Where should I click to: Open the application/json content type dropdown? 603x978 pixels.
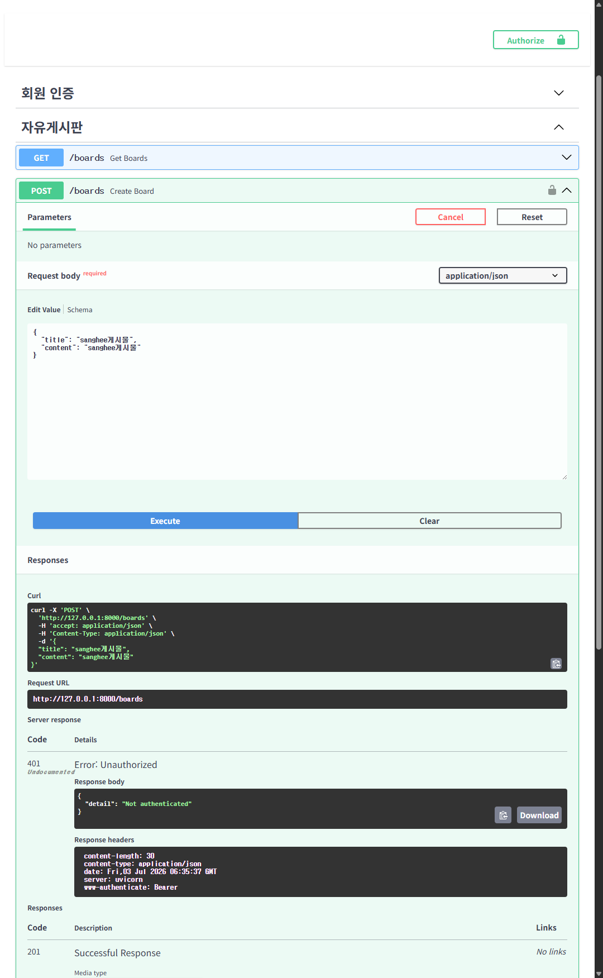pos(502,275)
